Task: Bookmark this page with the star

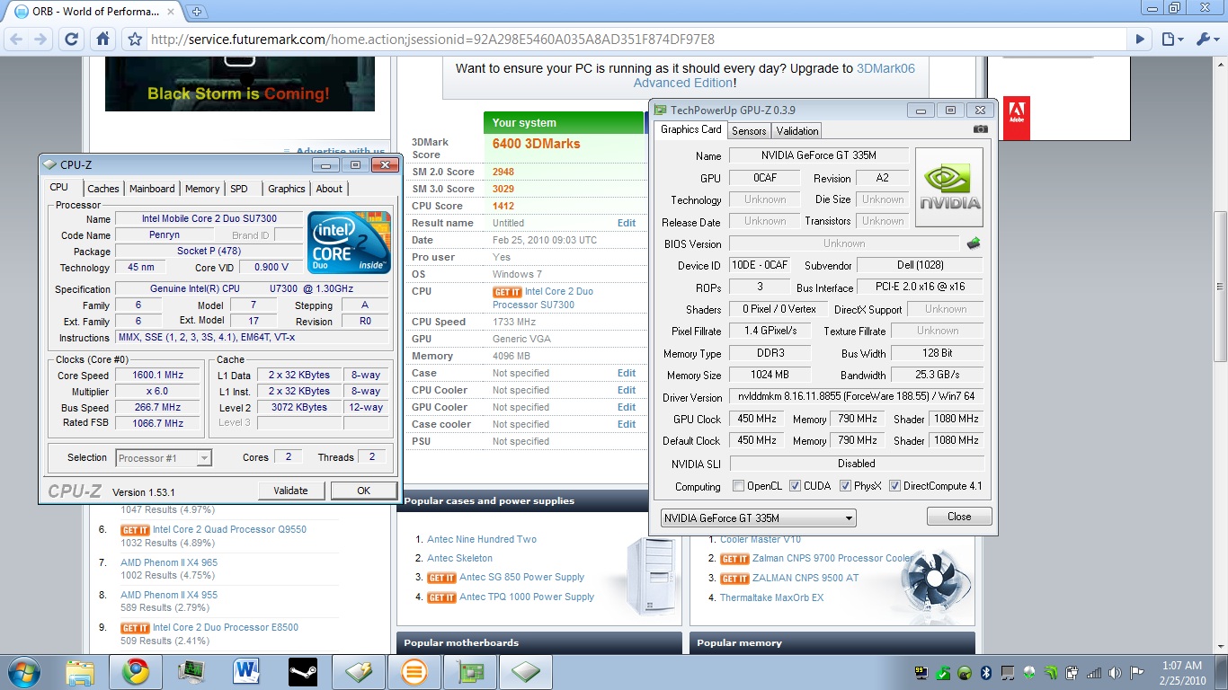Action: tap(135, 40)
